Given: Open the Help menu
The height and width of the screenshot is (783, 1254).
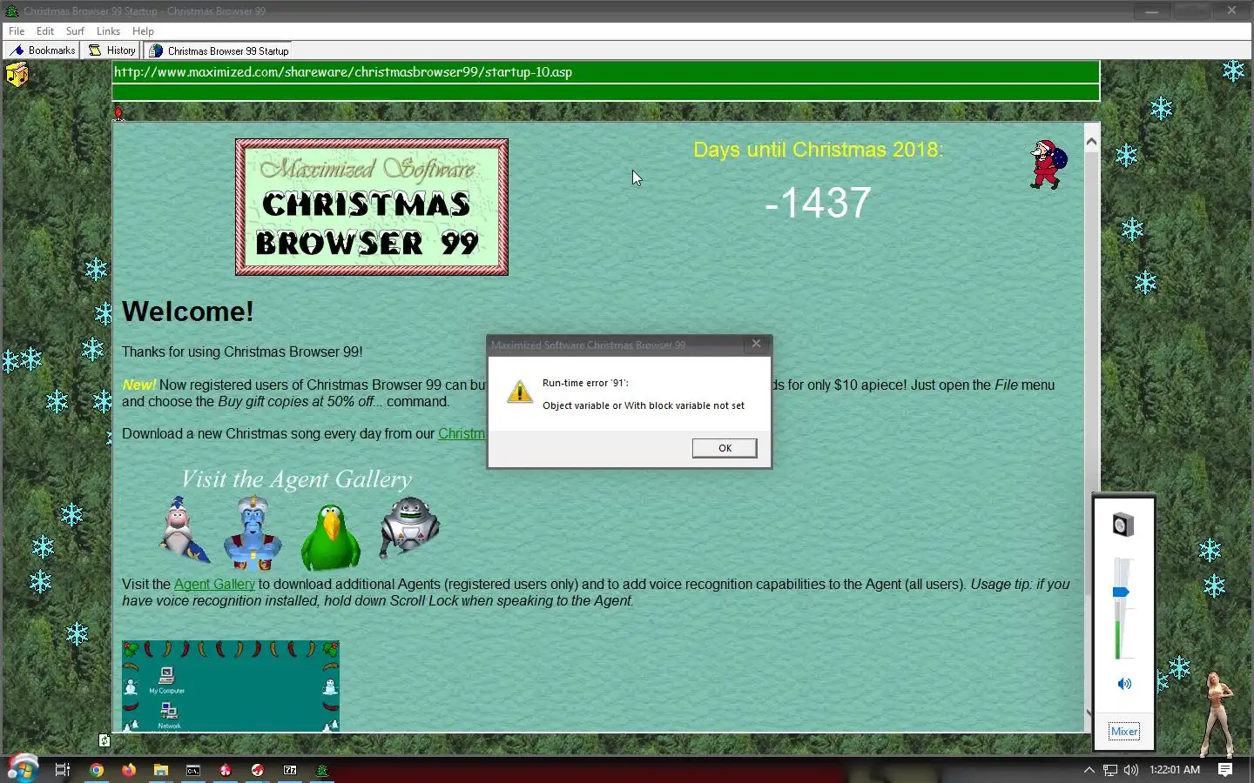Looking at the screenshot, I should coord(143,31).
